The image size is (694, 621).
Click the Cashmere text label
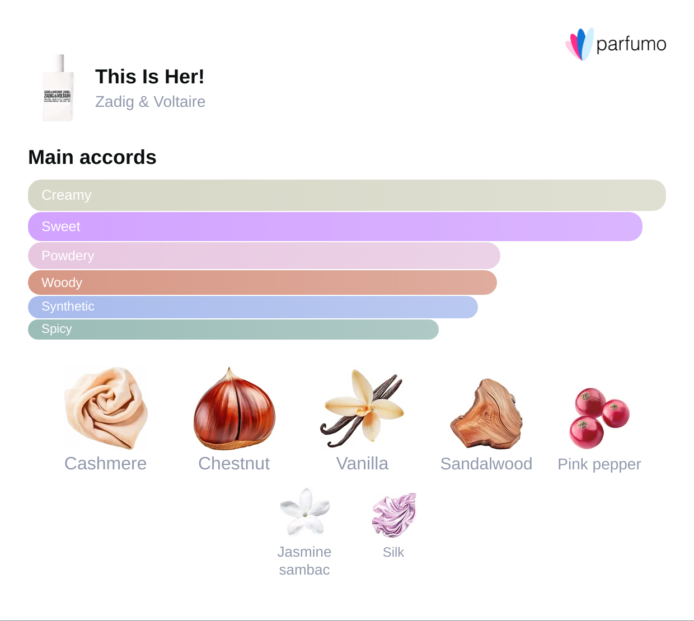[105, 464]
